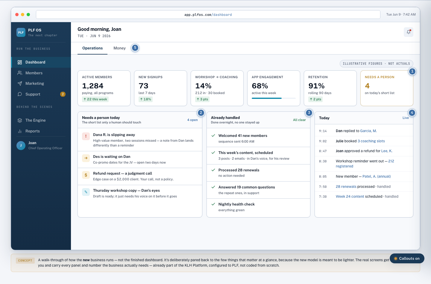Click checkmark beside This week's content, scheduled

pyautogui.click(x=213, y=152)
